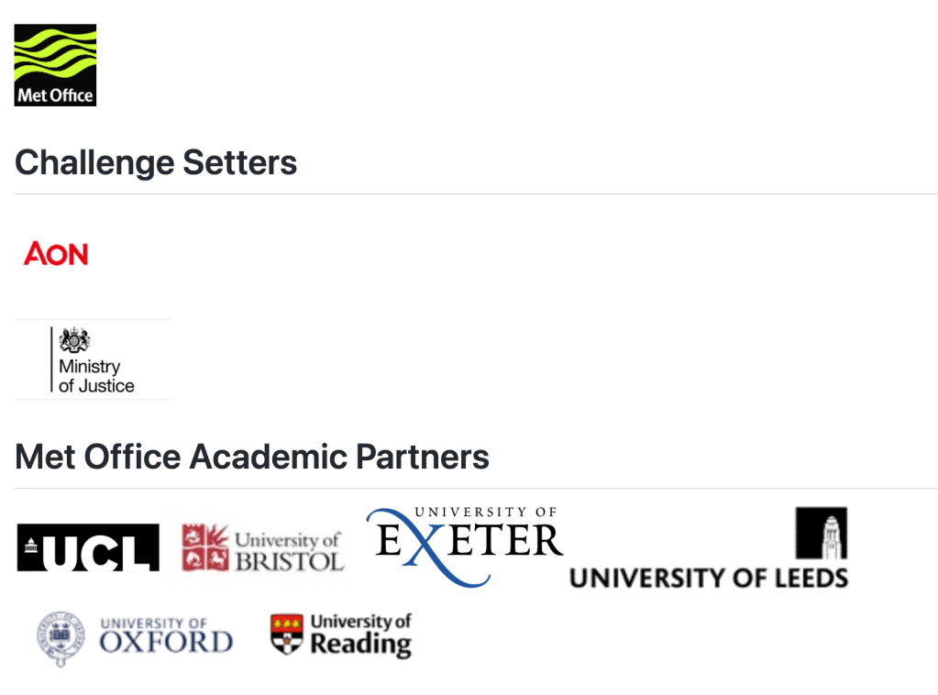This screenshot has height=695, width=938.
Task: Click the University of Bristol red crest
Action: 204,548
